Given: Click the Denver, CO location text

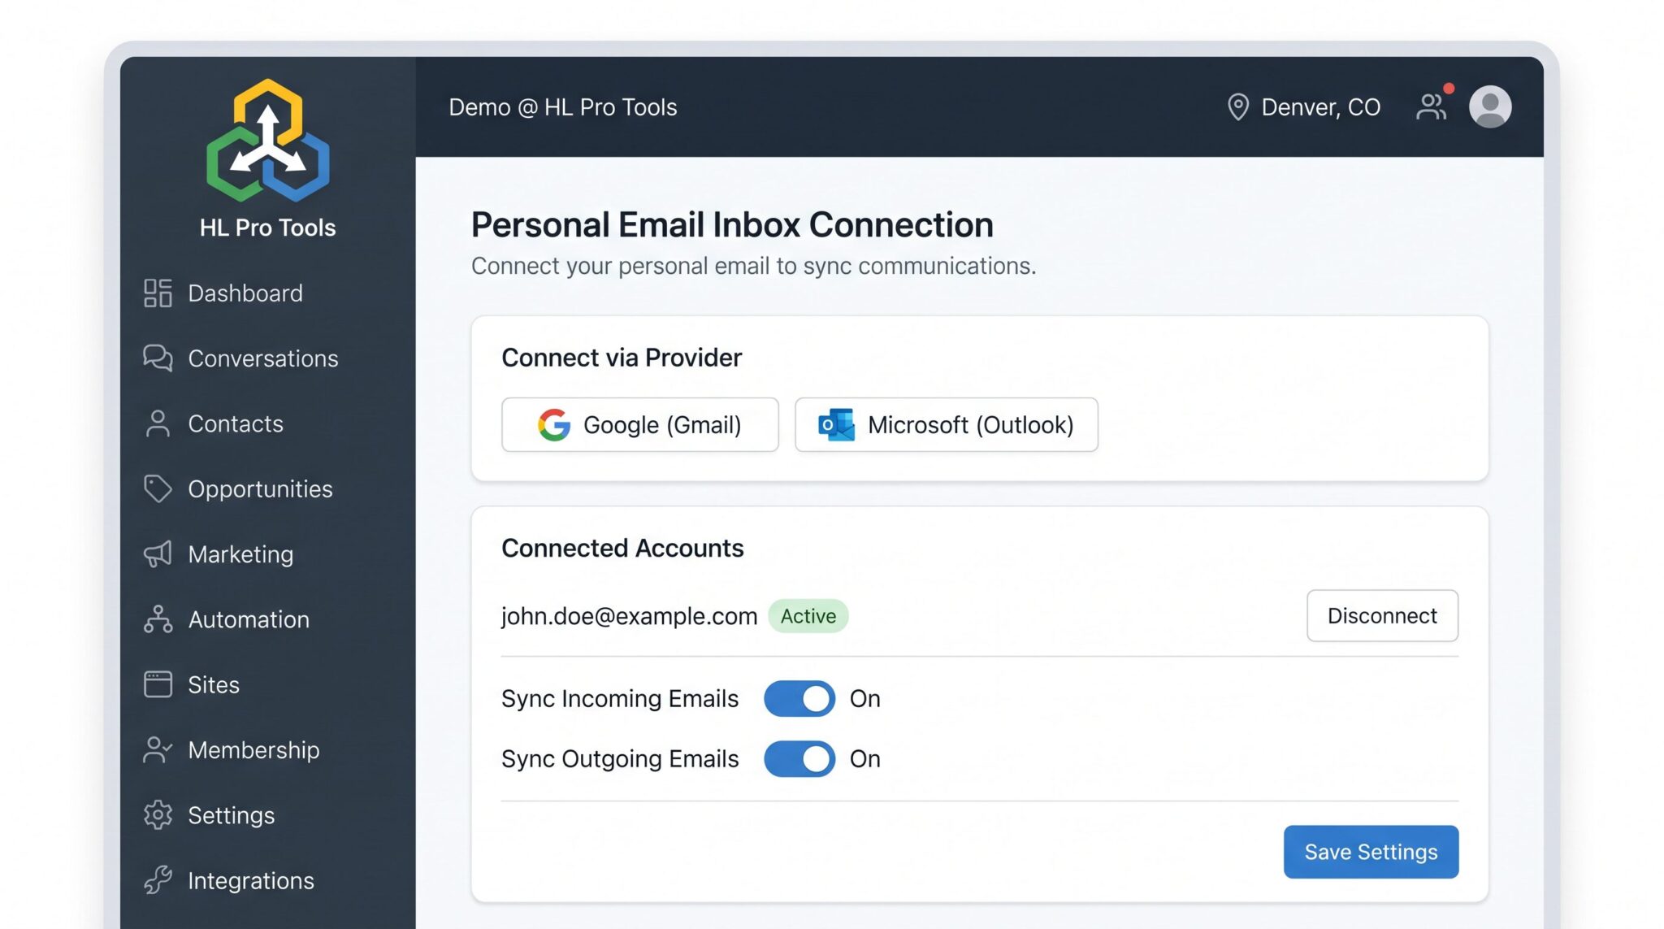Looking at the screenshot, I should [1320, 107].
